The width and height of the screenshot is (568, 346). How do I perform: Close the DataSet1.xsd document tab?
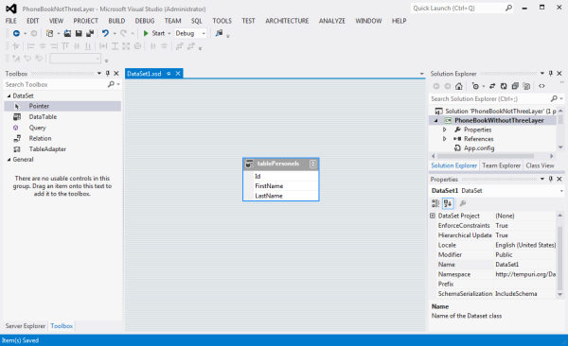(x=178, y=74)
